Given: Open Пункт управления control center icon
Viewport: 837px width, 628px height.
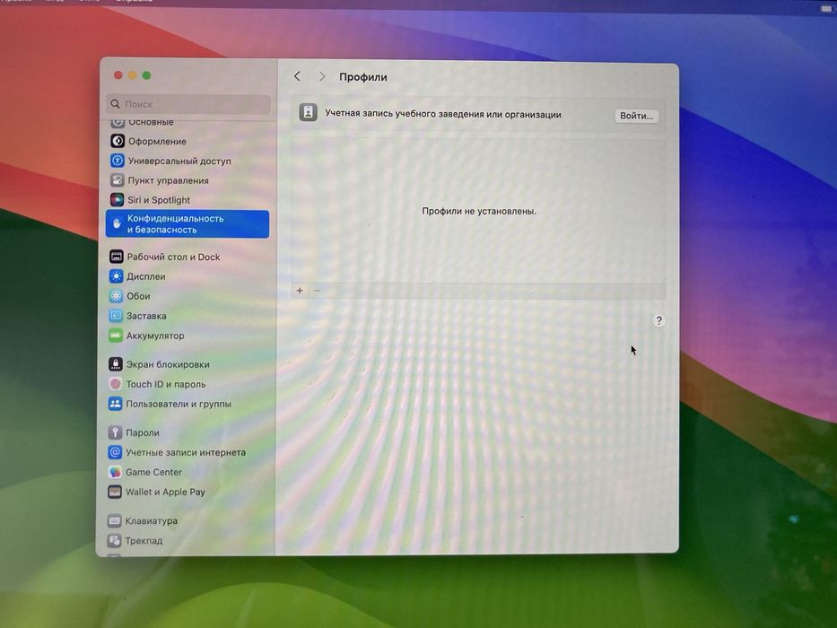Looking at the screenshot, I should click(x=117, y=180).
